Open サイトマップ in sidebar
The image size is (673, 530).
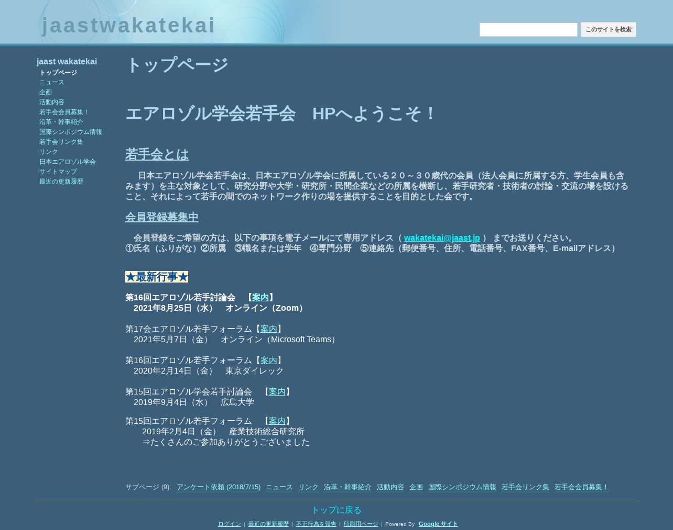(x=58, y=172)
